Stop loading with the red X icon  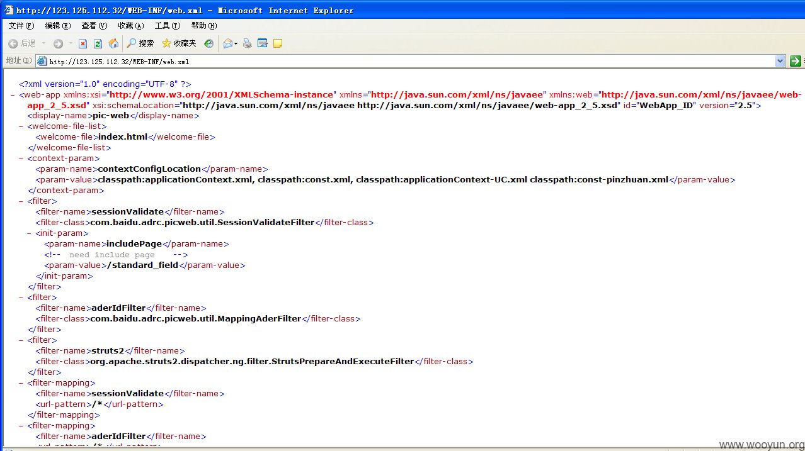pyautogui.click(x=83, y=43)
